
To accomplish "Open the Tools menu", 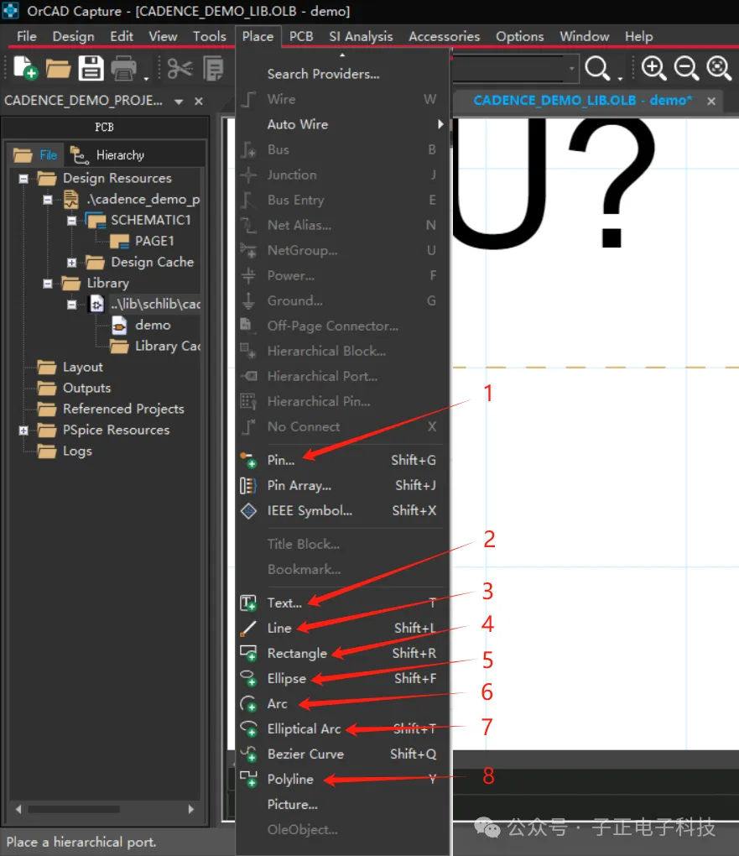I will point(209,37).
